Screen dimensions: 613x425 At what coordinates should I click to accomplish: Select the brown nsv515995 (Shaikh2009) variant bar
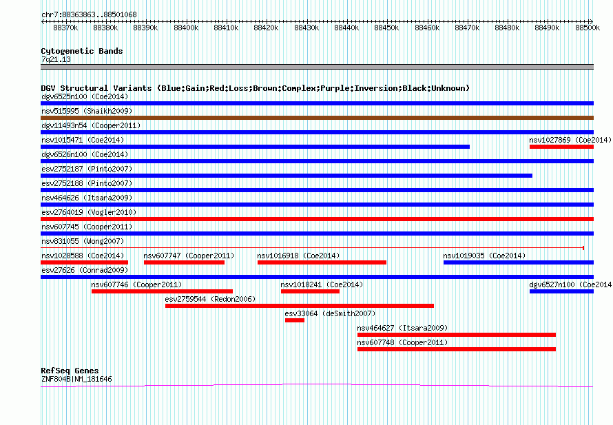[317, 118]
